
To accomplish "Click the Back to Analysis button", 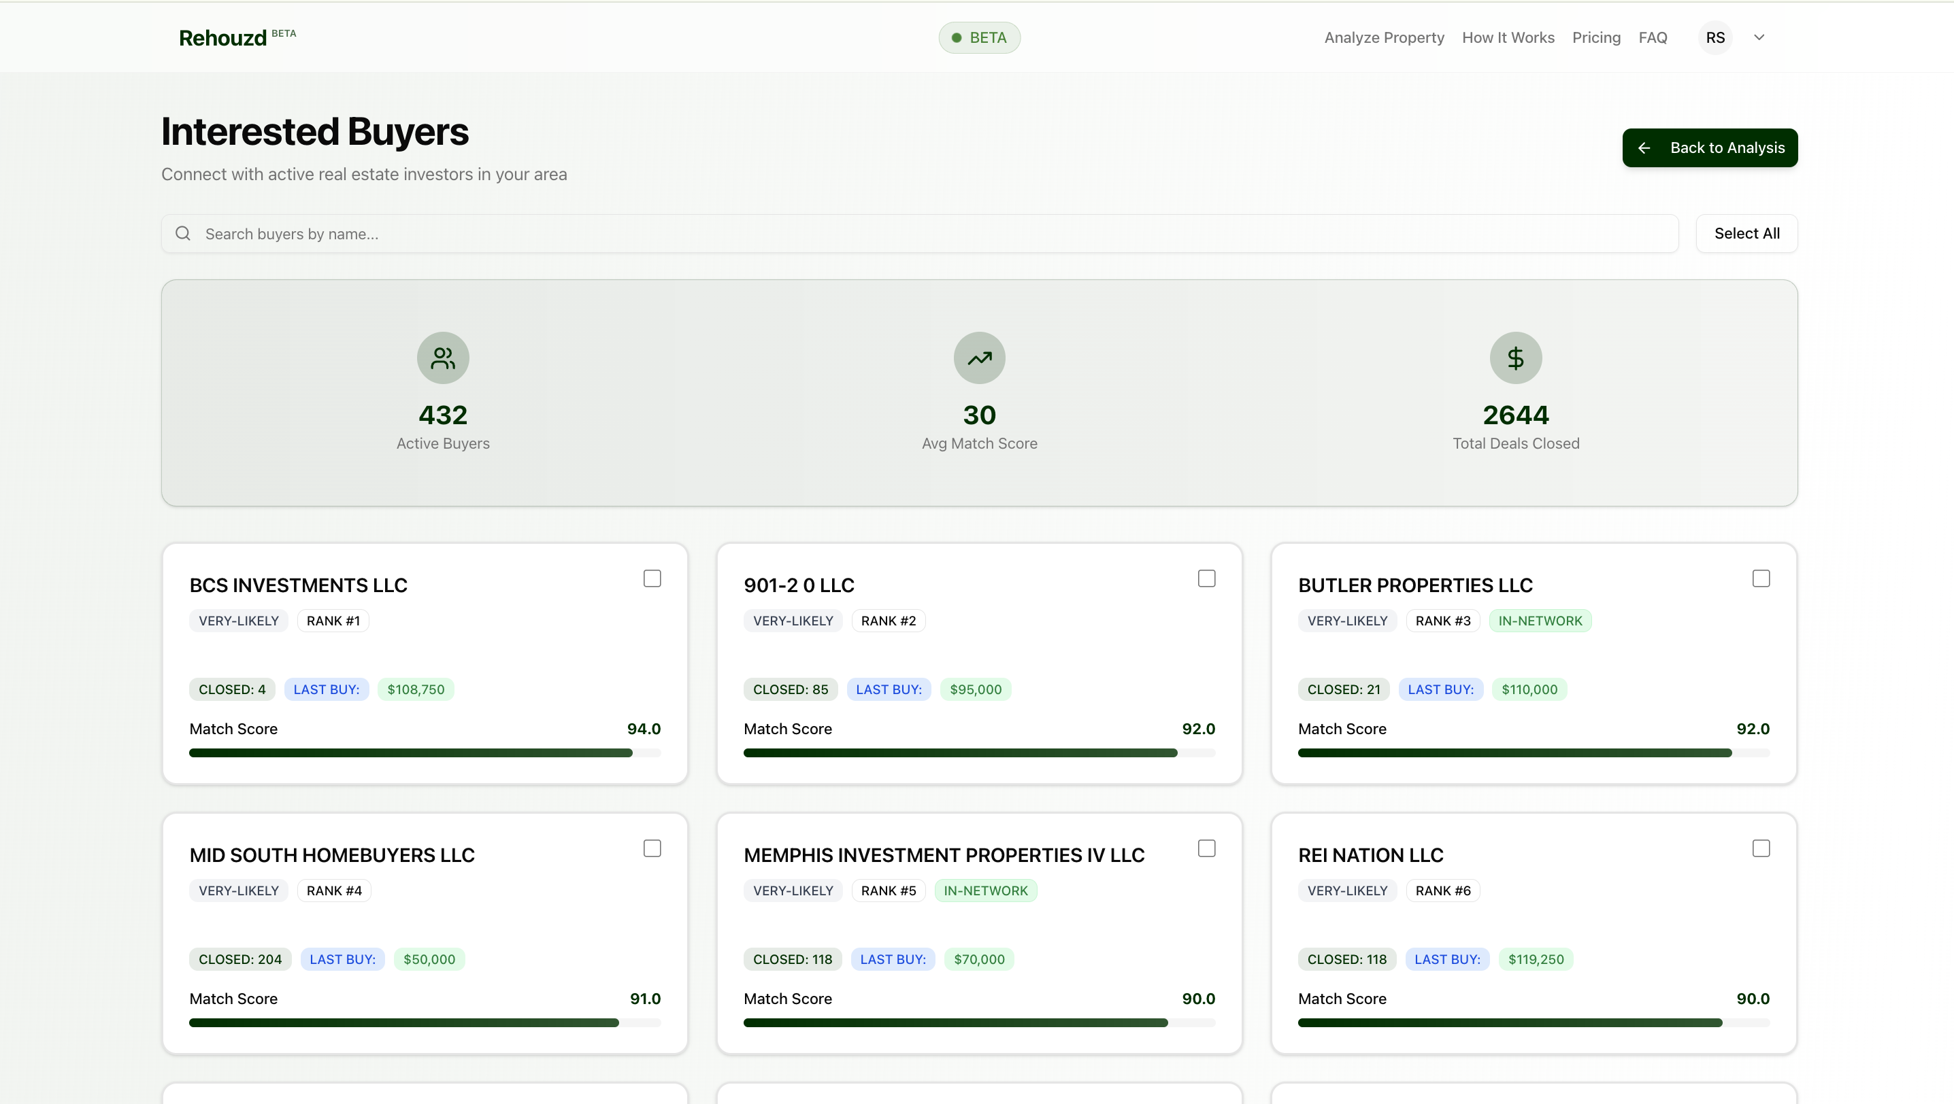I will click(1710, 148).
